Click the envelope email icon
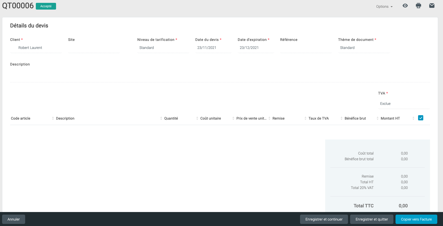The height and width of the screenshot is (226, 443). pyautogui.click(x=432, y=6)
